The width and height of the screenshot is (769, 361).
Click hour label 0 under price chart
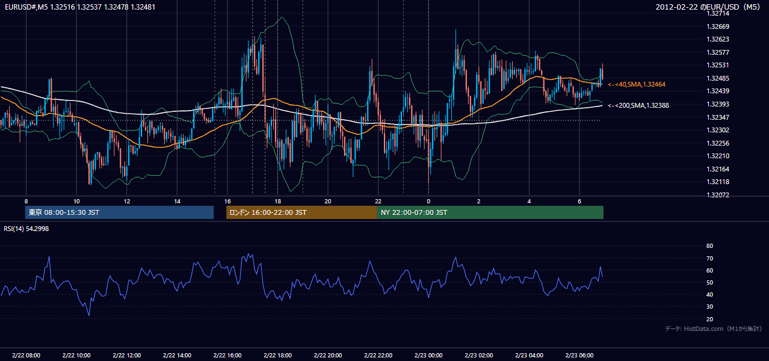coord(428,201)
